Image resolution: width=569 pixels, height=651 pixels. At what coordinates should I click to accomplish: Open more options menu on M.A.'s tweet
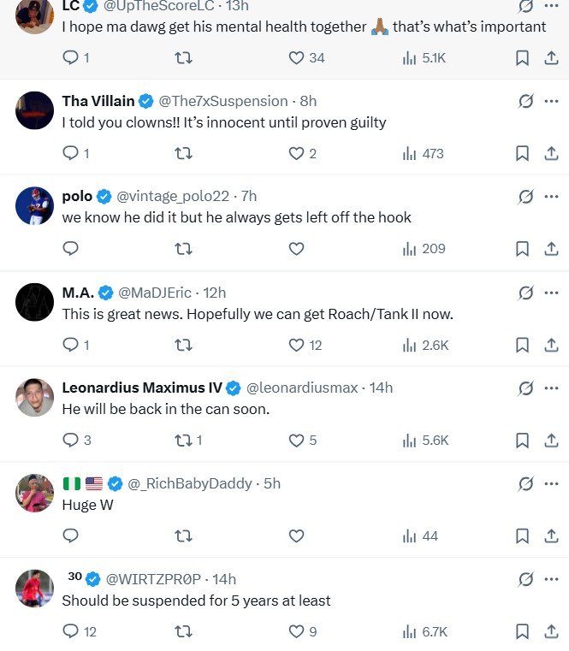[551, 293]
